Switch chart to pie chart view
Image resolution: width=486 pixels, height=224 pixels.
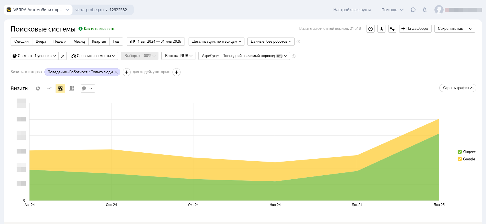tap(38, 89)
